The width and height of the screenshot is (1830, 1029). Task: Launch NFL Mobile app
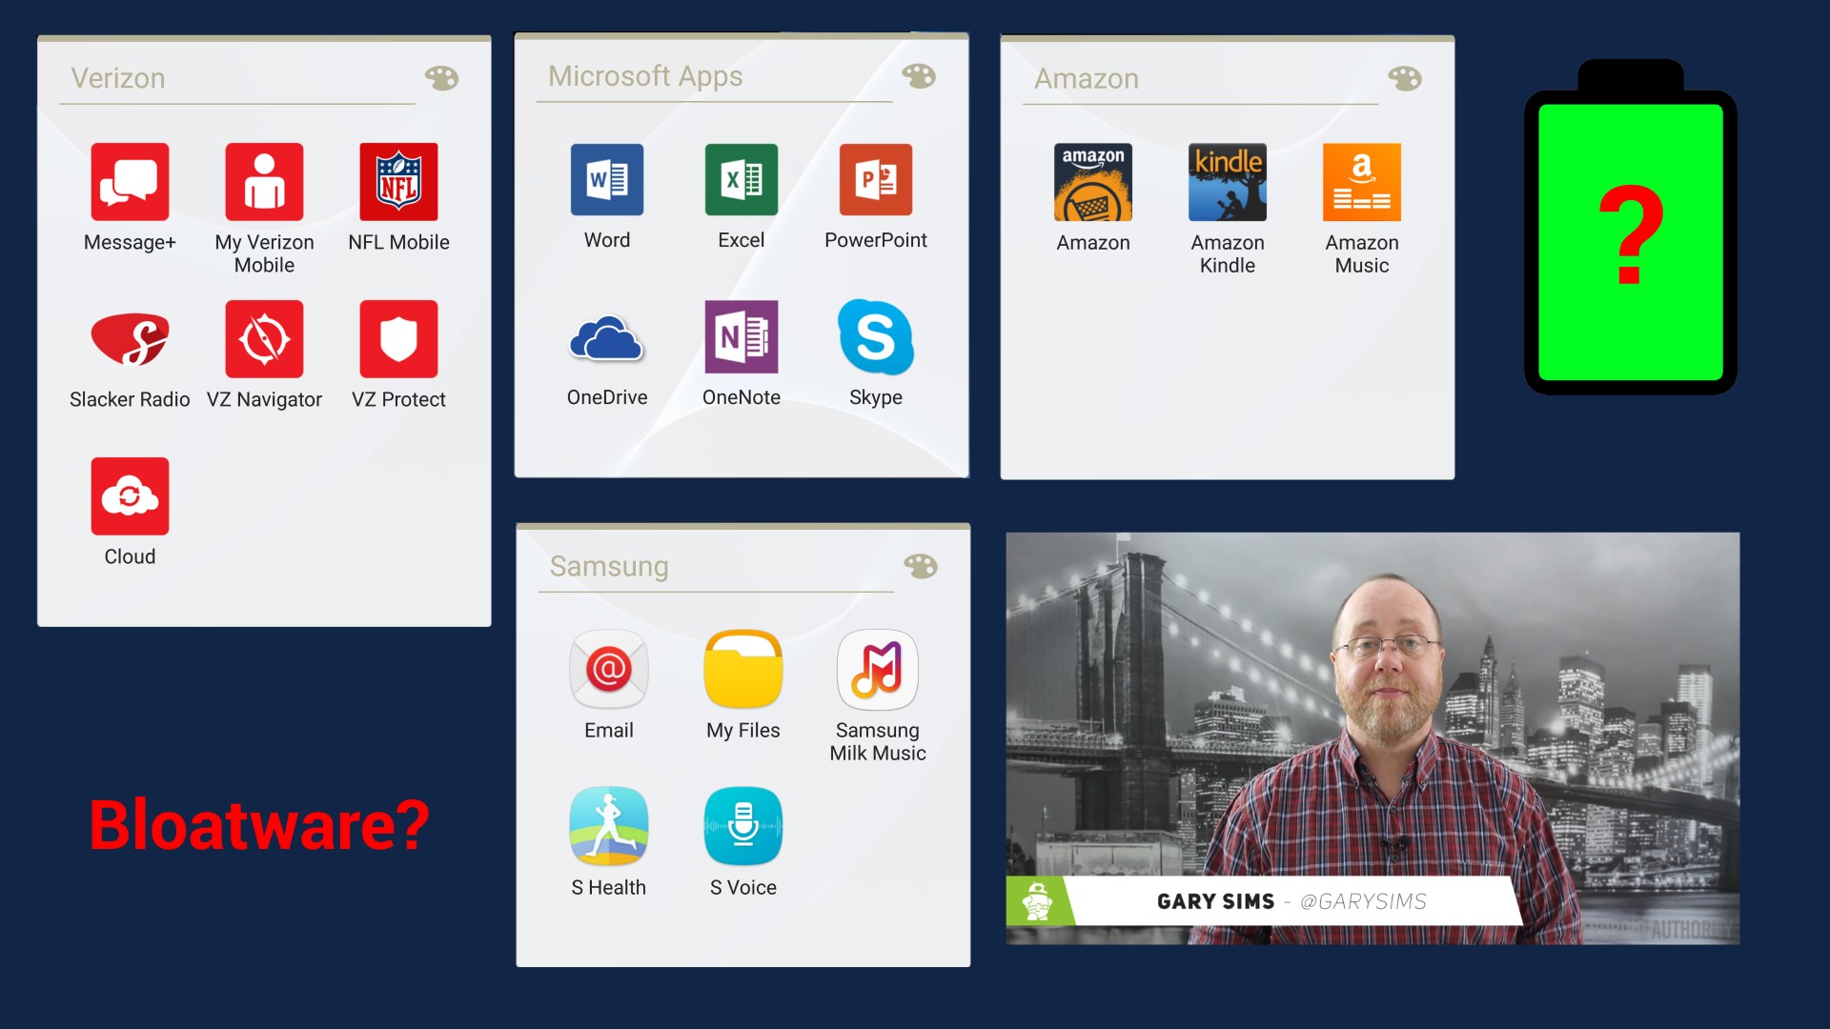398,182
